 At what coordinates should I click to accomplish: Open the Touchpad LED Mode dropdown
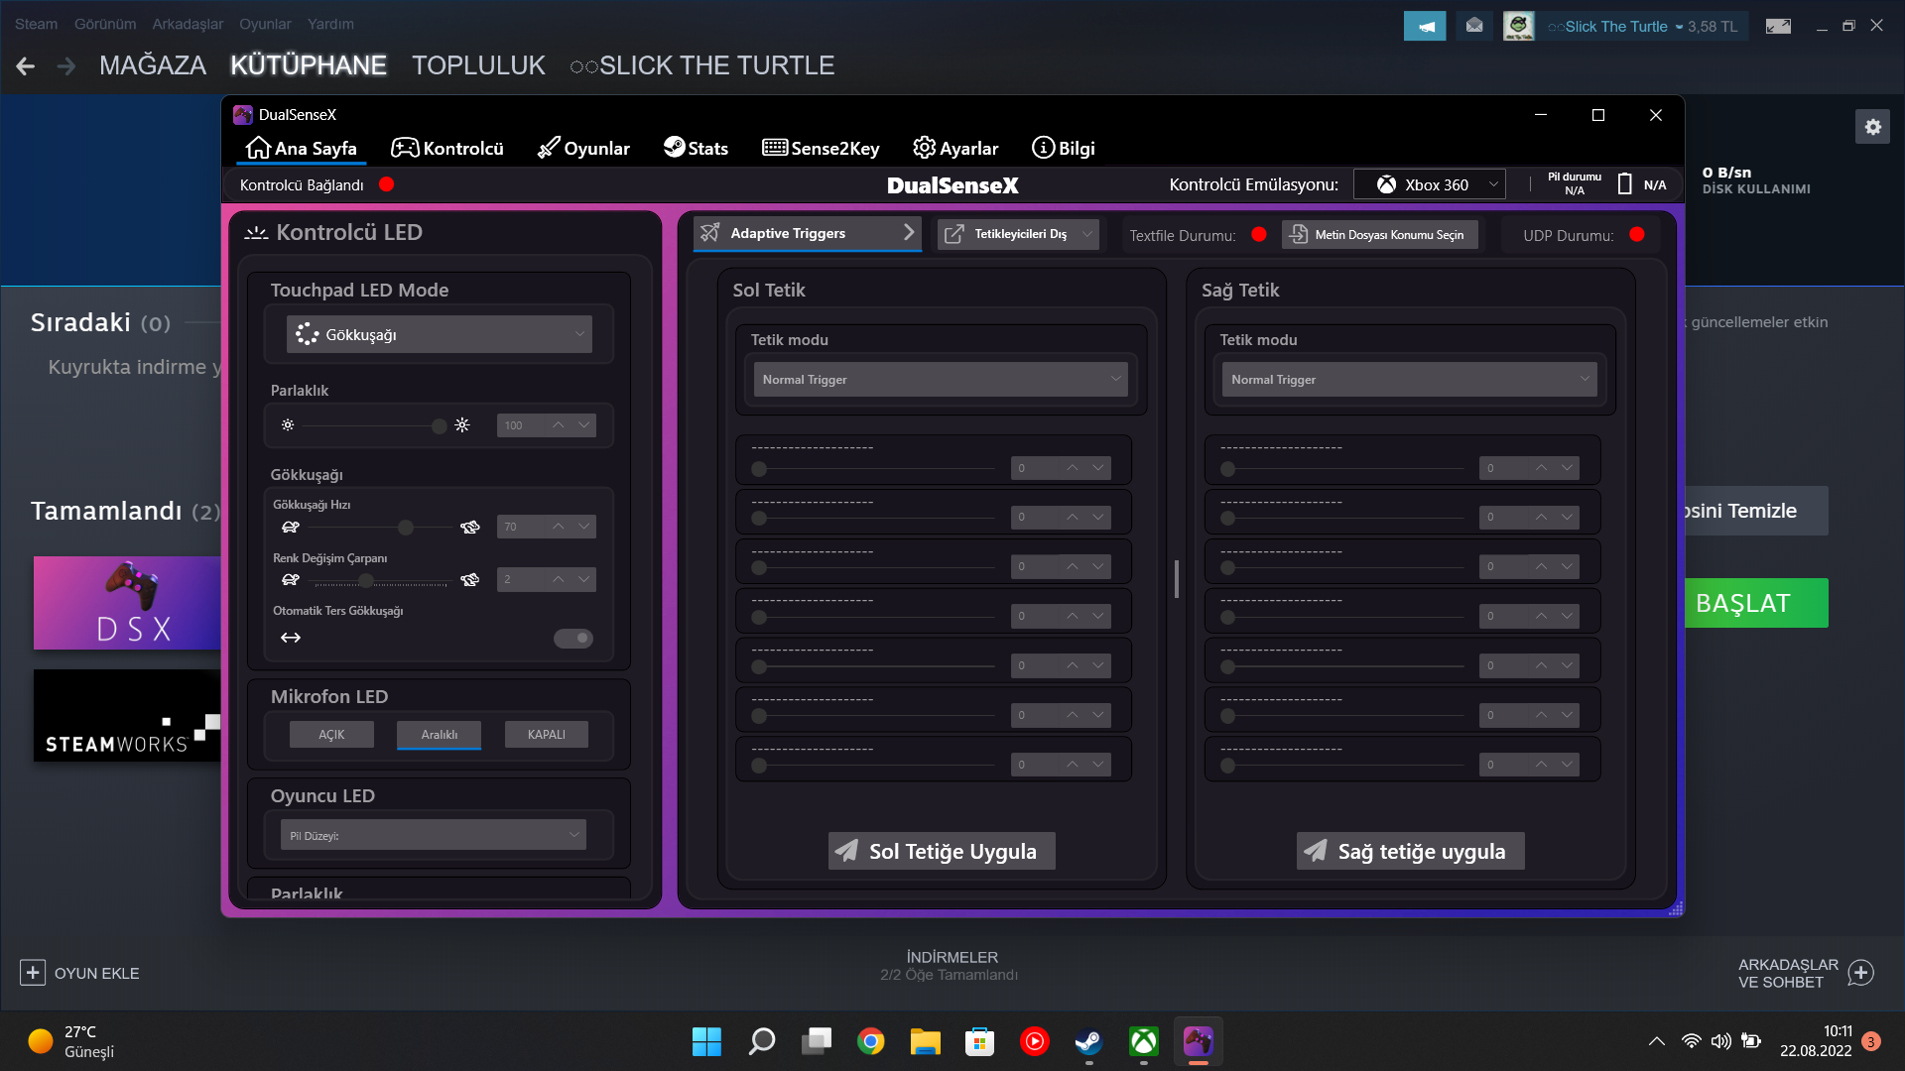point(440,334)
